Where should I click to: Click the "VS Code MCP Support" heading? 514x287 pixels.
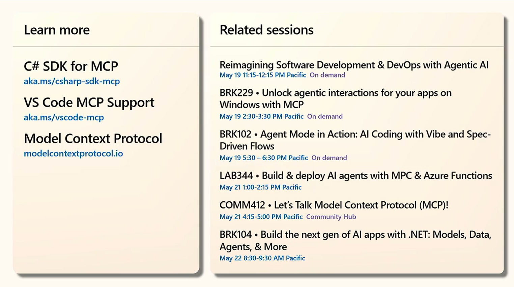pyautogui.click(x=89, y=103)
